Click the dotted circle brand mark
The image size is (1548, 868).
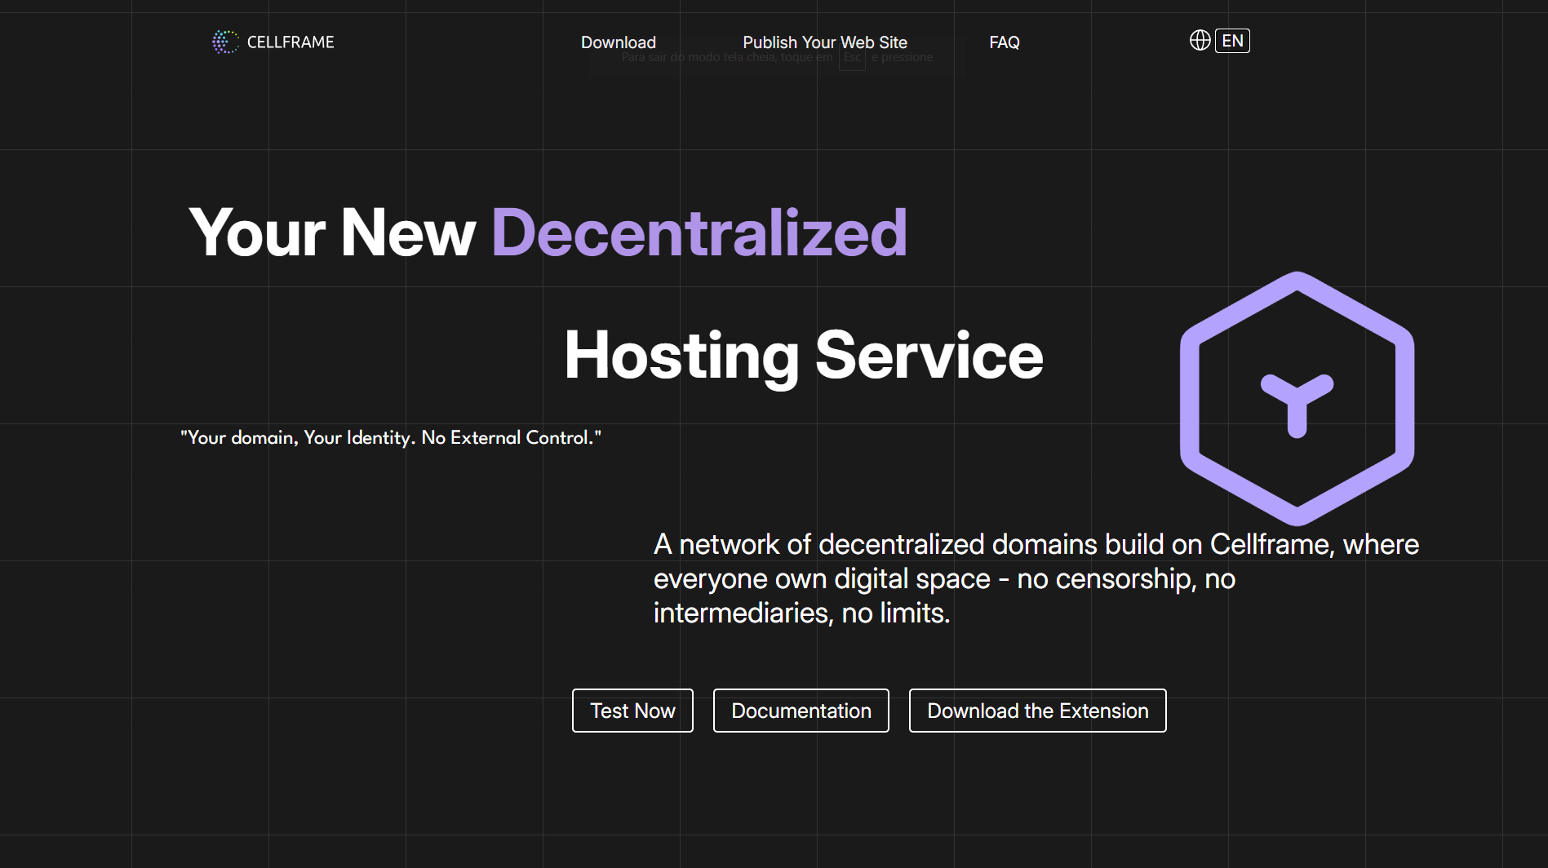[x=223, y=42]
